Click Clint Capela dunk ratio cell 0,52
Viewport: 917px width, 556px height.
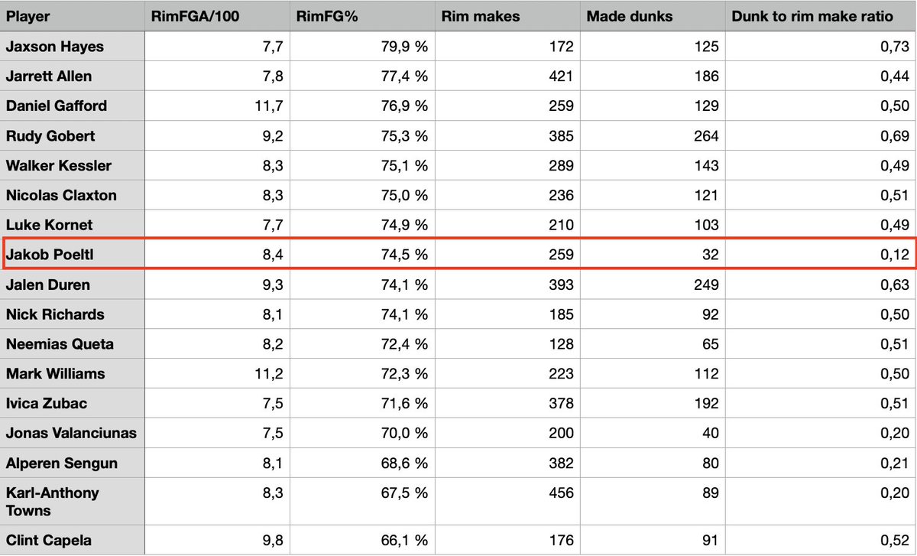[x=821, y=540]
